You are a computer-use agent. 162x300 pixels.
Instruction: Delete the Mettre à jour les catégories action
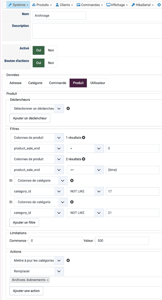coord(68,260)
